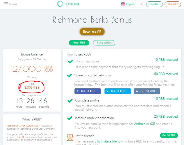Image resolution: width=184 pixels, height=145 pixels.
Task: Click the sign up bonus checkmark
Action: pyautogui.click(x=71, y=62)
